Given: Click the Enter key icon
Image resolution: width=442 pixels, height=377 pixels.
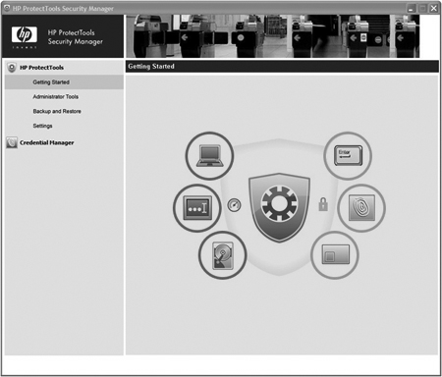Looking at the screenshot, I should [348, 156].
